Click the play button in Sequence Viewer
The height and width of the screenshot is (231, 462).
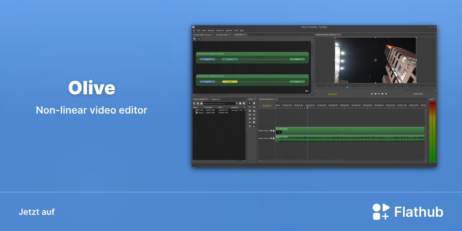point(379,94)
